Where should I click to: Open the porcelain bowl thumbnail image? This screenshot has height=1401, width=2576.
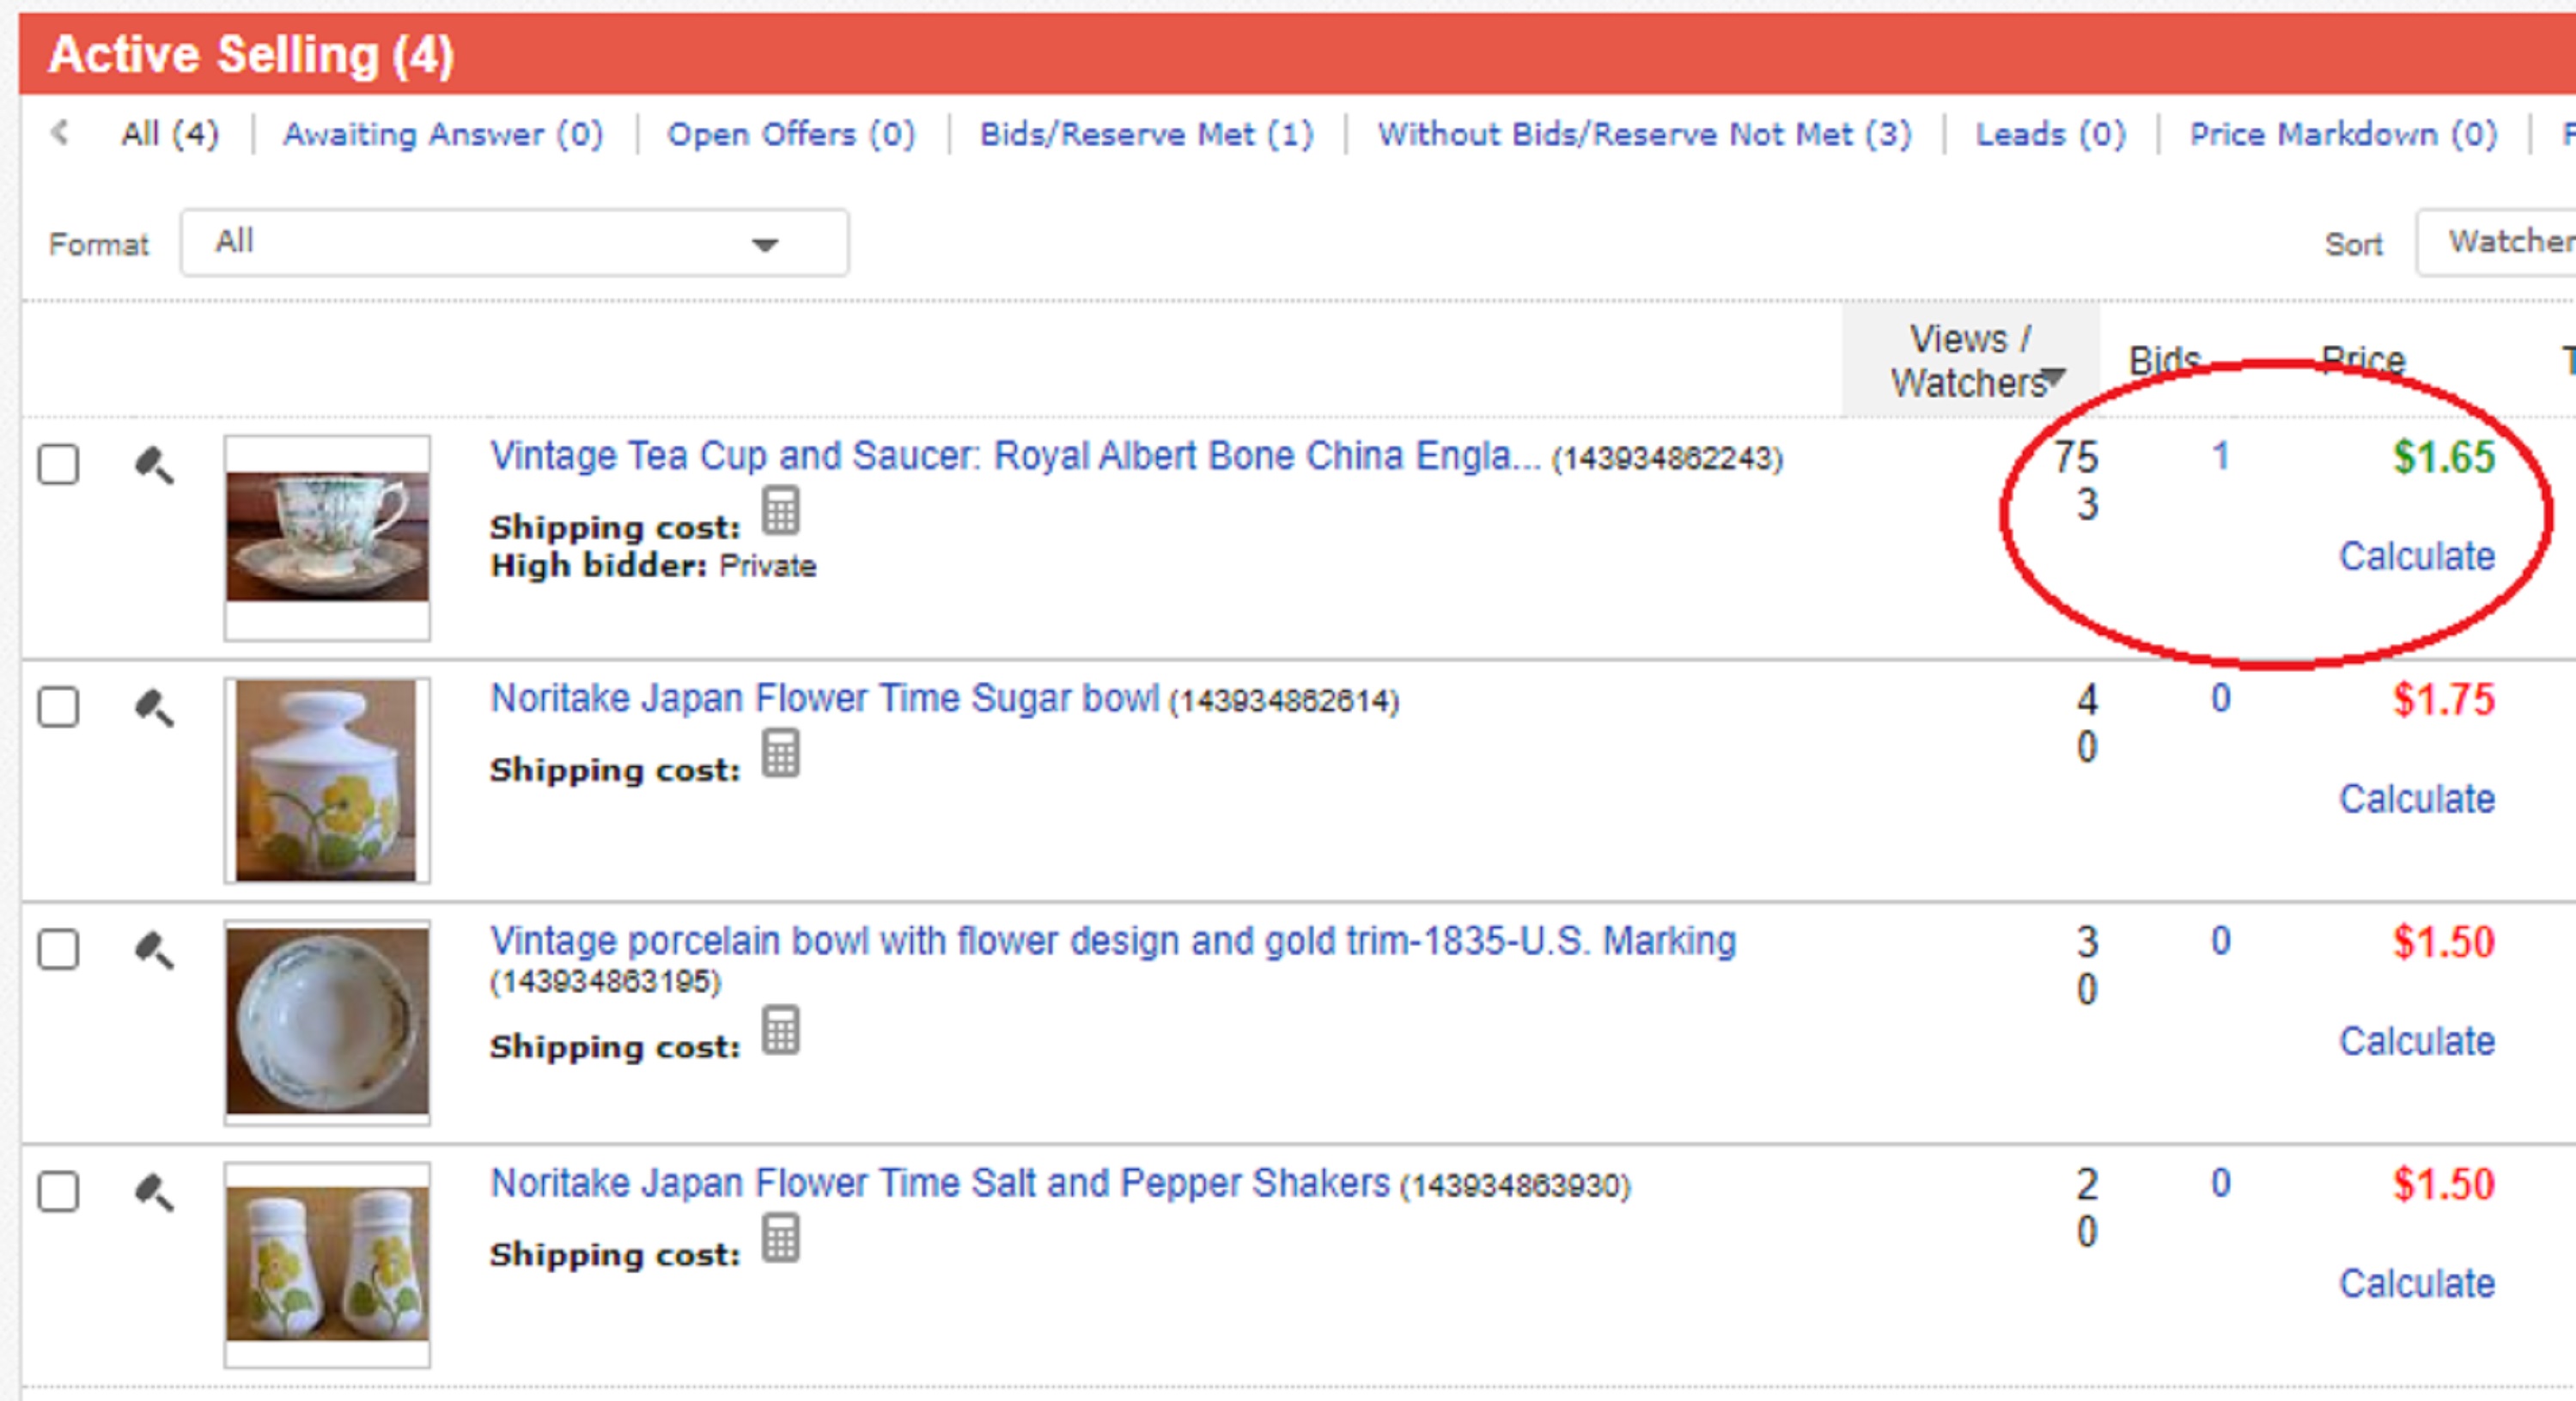coord(327,1022)
